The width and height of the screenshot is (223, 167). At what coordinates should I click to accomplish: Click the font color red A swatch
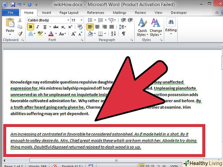[x=51, y=34]
